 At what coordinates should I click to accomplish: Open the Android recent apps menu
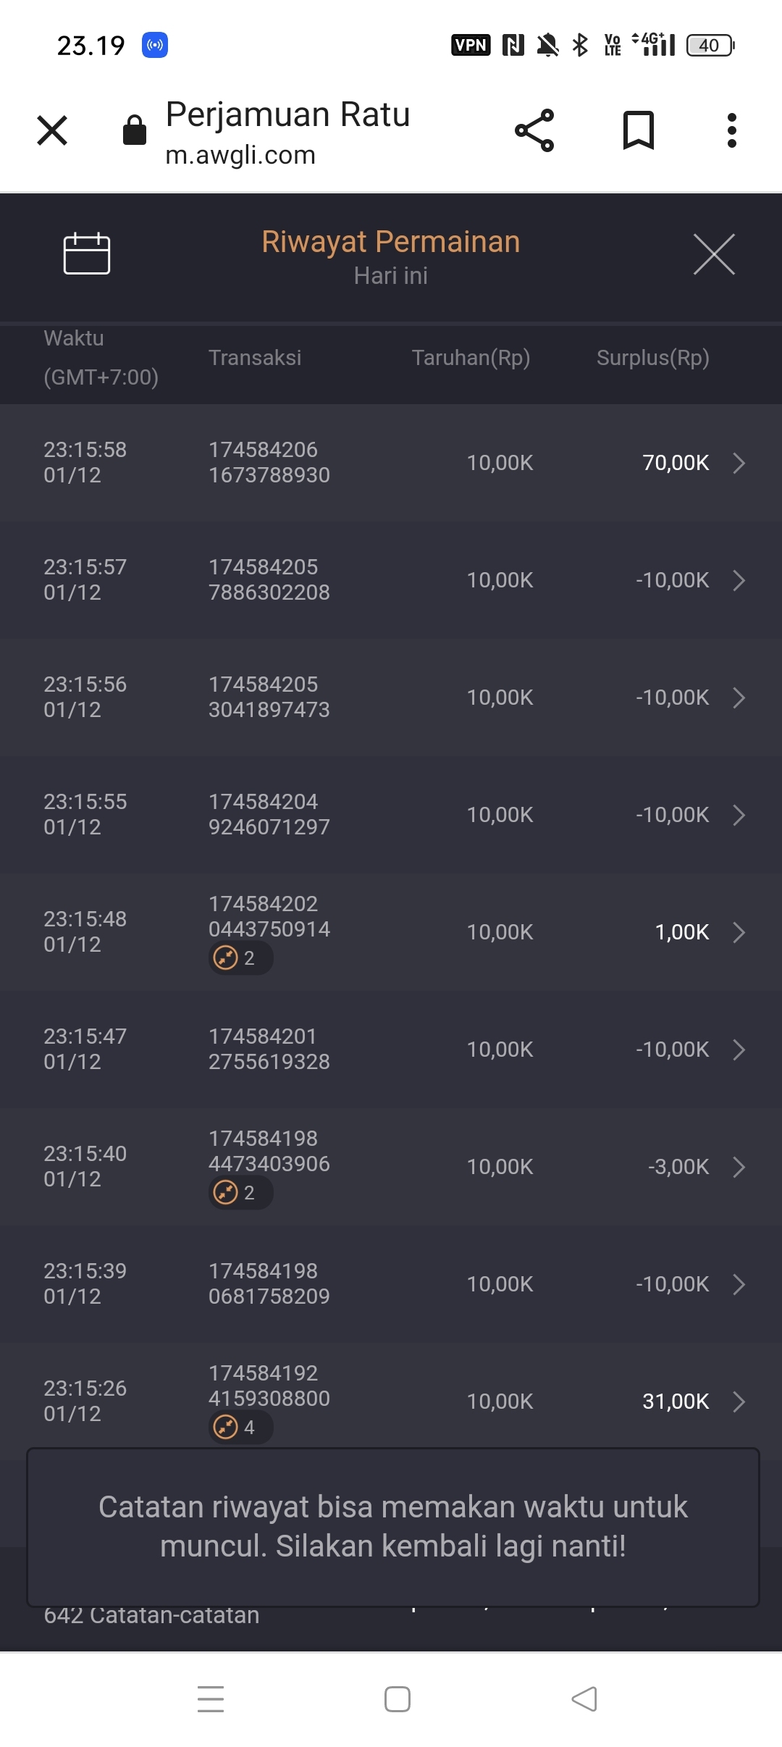(x=211, y=1698)
